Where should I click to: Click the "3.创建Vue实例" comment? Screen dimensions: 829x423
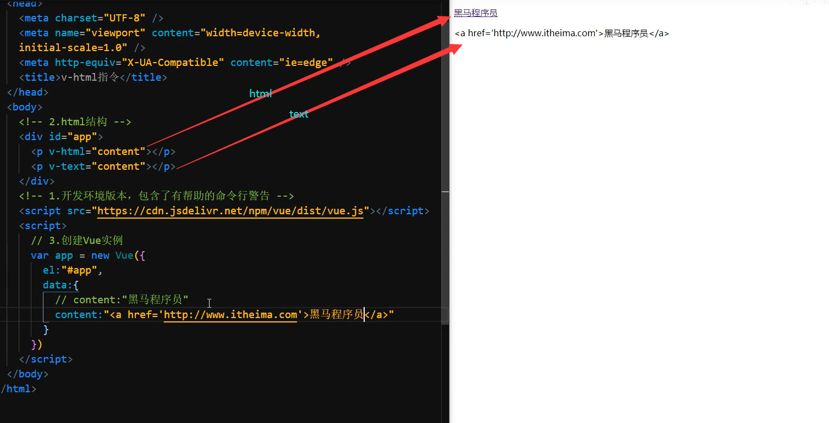77,241
